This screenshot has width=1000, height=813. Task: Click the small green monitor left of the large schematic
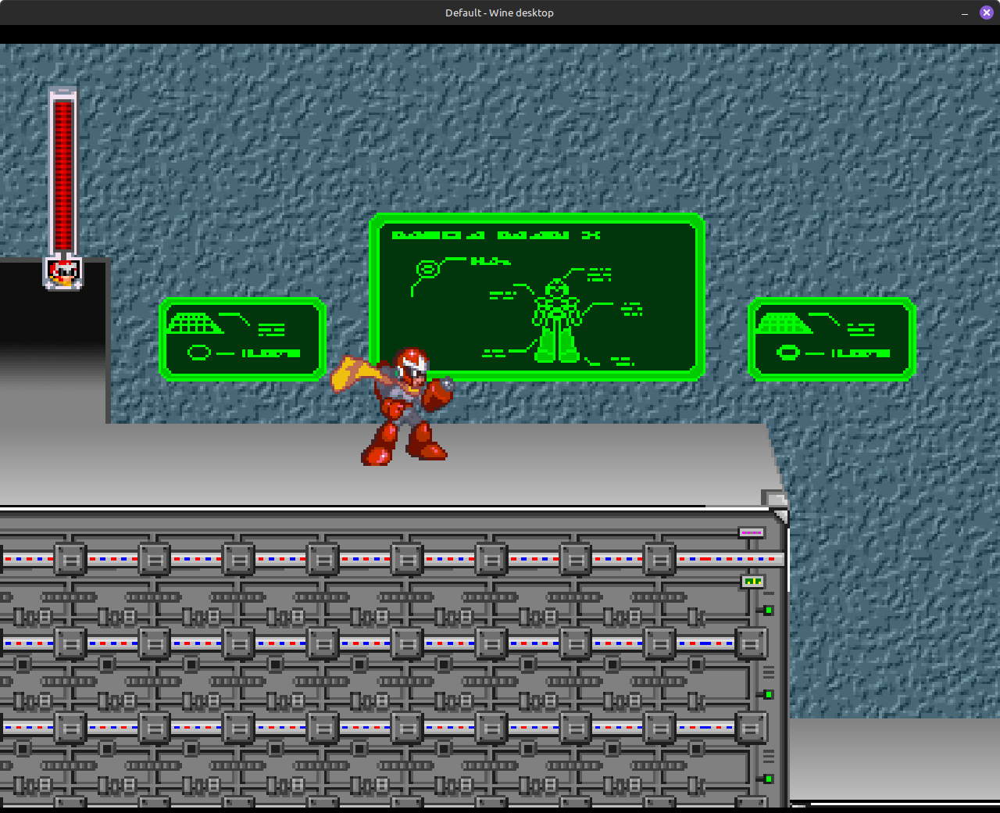click(243, 339)
